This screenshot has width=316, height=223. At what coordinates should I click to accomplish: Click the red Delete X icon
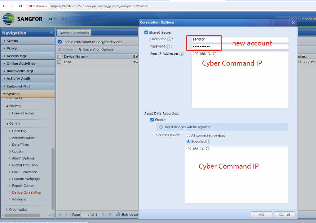tap(60, 49)
